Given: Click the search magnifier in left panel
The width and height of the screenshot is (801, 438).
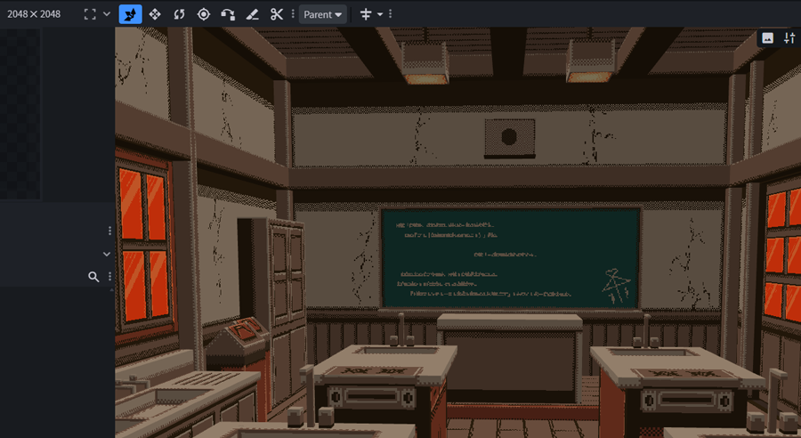Looking at the screenshot, I should click(93, 277).
